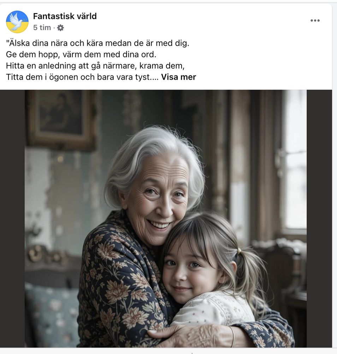This screenshot has width=337, height=354.
Task: Open the Fantastisk värld page name link
Action: coord(65,16)
